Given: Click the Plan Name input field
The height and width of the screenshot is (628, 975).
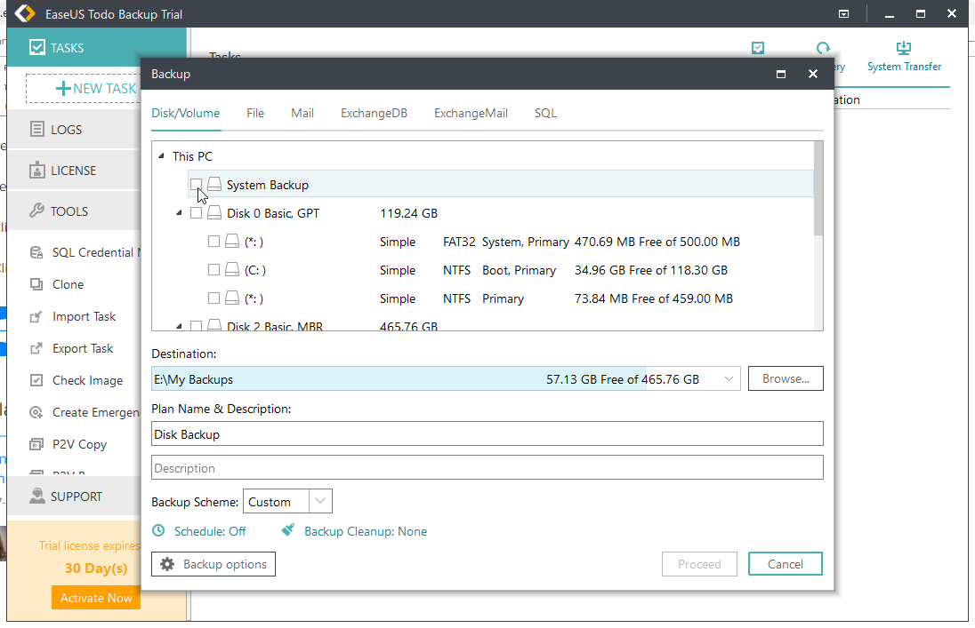Looking at the screenshot, I should click(487, 433).
